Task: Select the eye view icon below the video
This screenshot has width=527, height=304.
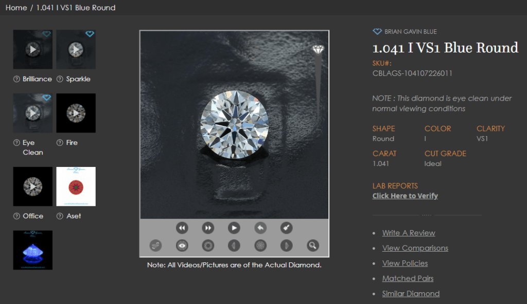Action: point(182,245)
